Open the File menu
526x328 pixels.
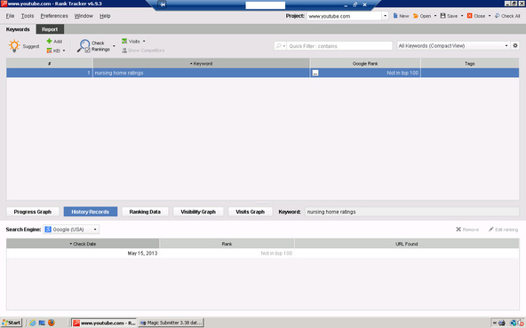coord(10,16)
